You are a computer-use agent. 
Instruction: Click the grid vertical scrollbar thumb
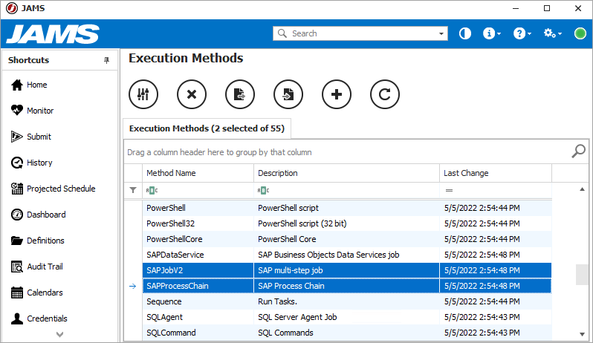click(582, 275)
